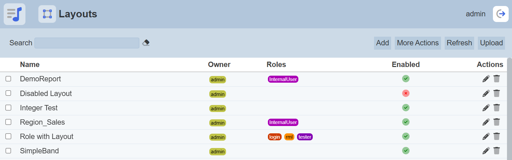
Task: Edit the DemoReport layout via pencil icon
Action: pyautogui.click(x=486, y=79)
